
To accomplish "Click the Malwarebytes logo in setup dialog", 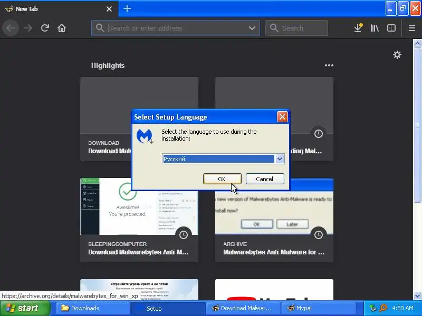I will pos(145,136).
